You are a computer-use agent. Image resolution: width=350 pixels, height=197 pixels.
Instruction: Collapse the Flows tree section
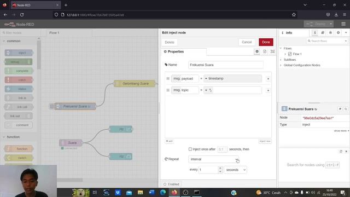(x=281, y=48)
